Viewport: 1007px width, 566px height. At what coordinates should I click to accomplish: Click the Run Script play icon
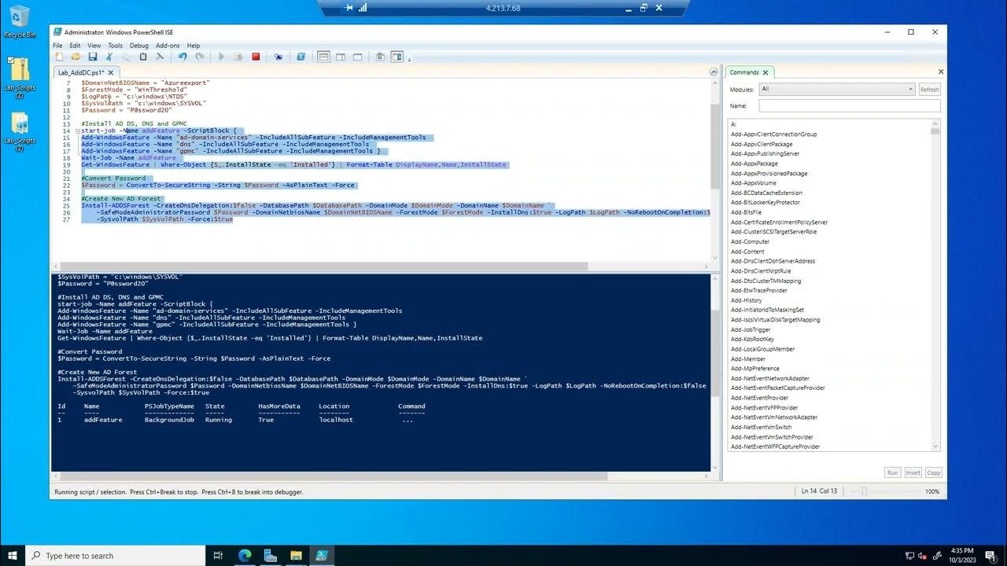point(221,57)
